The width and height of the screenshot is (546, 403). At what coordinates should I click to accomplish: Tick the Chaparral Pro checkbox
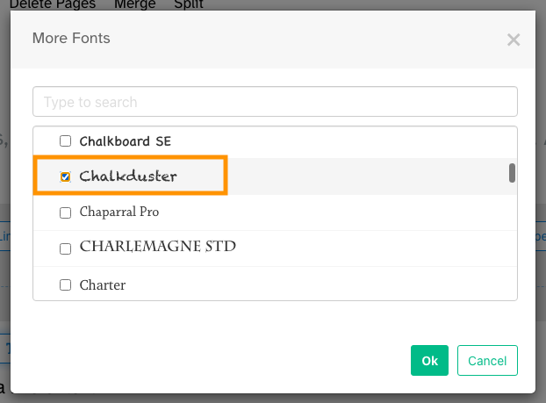[x=65, y=212]
